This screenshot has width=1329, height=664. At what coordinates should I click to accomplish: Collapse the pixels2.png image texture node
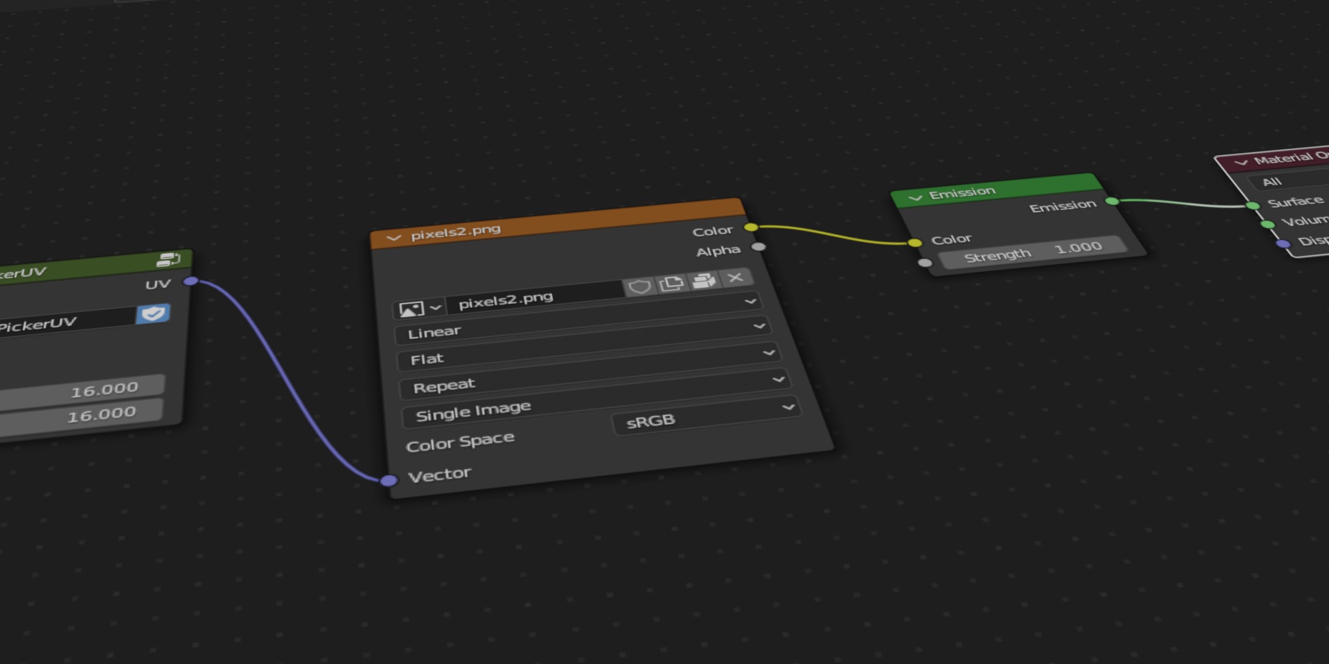coord(393,237)
